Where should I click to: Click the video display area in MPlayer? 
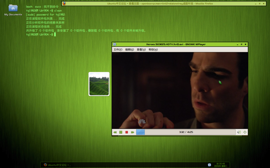tap(180, 90)
